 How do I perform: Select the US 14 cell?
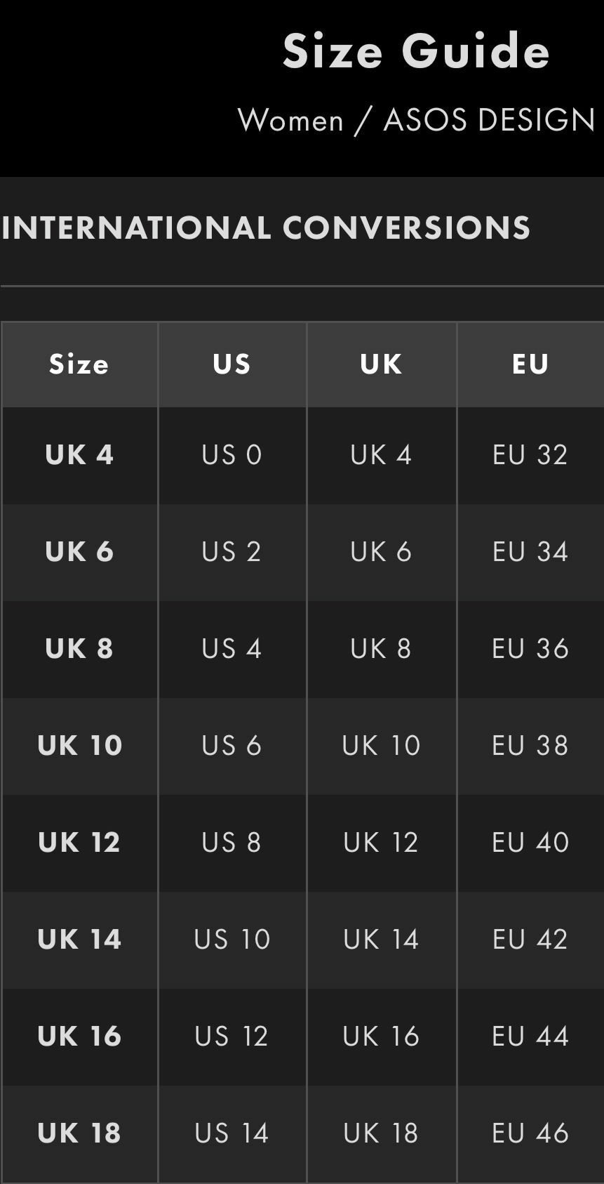pyautogui.click(x=232, y=1133)
